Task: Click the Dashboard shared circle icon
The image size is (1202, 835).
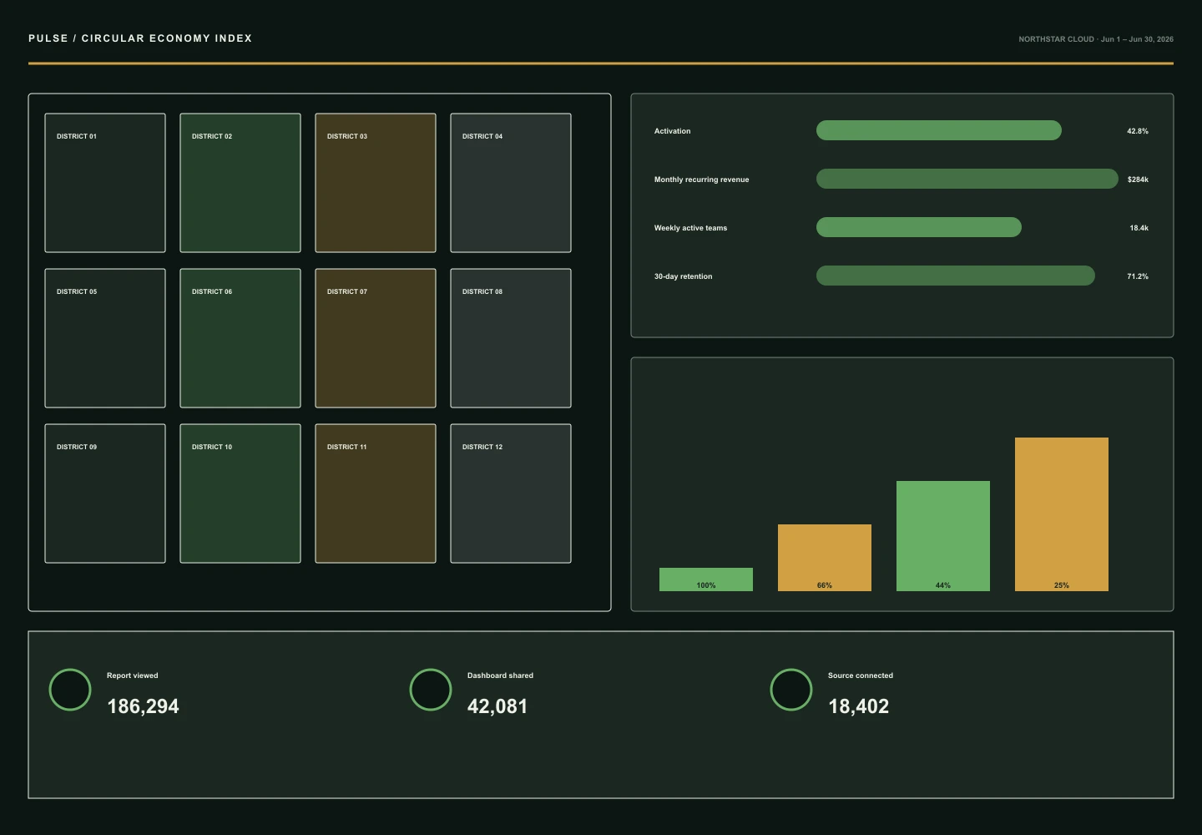Action: 431,690
